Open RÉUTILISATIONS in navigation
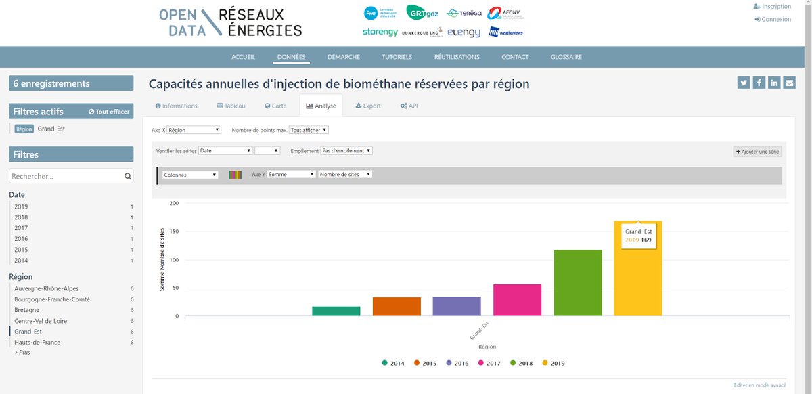Viewport: 812px width, 394px height. point(457,57)
